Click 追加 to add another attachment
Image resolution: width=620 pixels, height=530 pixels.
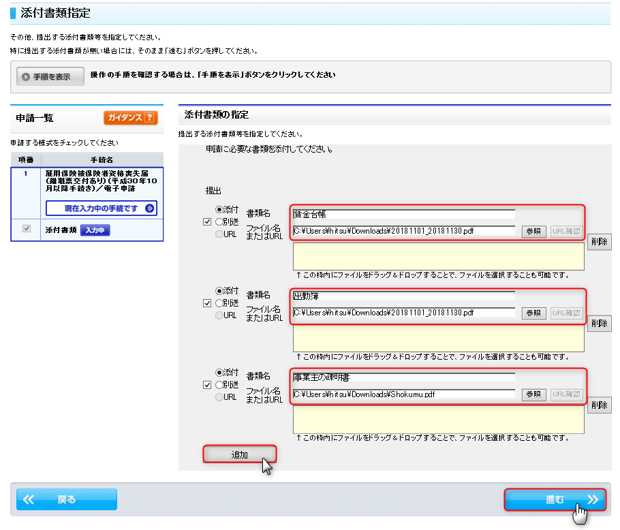pyautogui.click(x=239, y=454)
